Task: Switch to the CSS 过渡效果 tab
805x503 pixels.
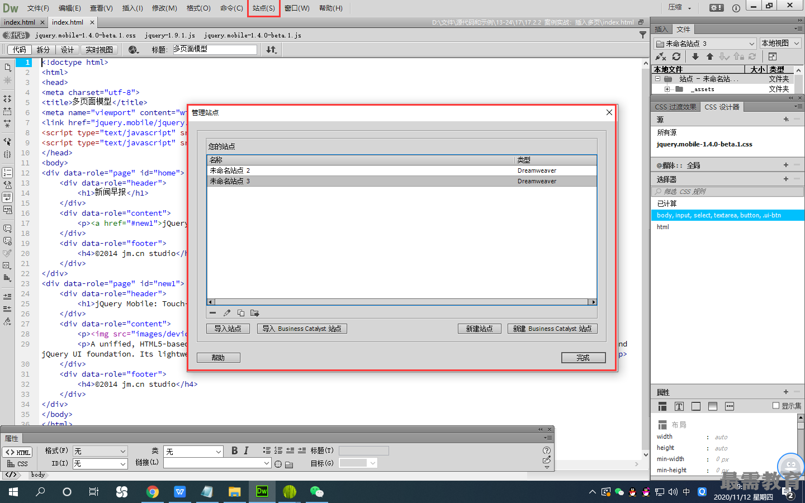Action: (x=675, y=107)
